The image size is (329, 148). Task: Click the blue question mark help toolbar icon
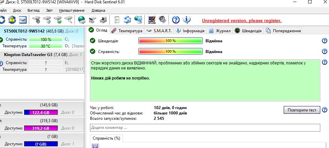pos(176,20)
